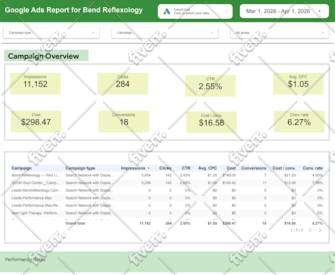Screen dimensions: 335x275
Task: Click the 5,854 impressions cell
Action: pyautogui.click(x=146, y=175)
